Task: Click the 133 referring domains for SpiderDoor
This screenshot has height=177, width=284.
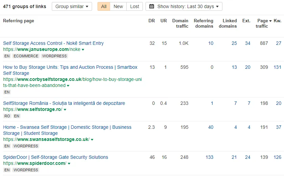Action: pos(210,157)
